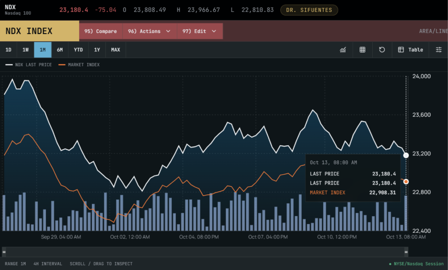Screen dimensions: 448x270
Task: Click tooltip MARKET INDEX value 22,908.31
Action: pos(382,193)
